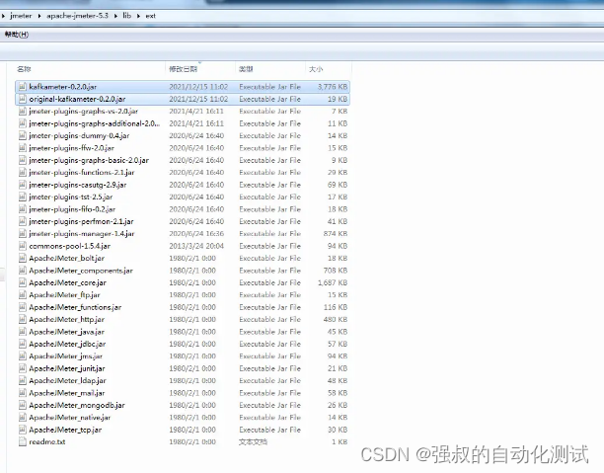This screenshot has width=604, height=473.
Task: Go to apache-jmeter-5.3 in address bar
Action: coord(77,16)
